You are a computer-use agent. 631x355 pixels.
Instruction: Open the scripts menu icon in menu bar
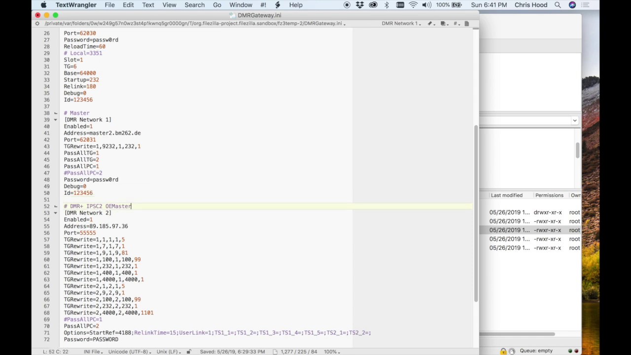coord(278,5)
